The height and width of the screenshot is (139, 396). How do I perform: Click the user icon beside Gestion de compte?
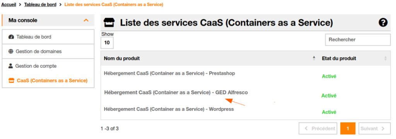click(10, 66)
